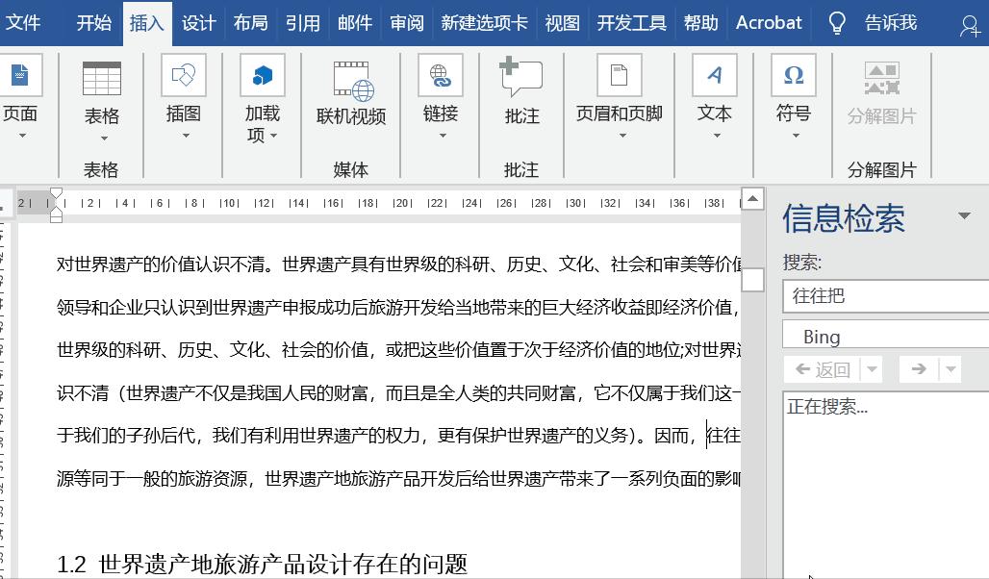The image size is (989, 579).
Task: Open the 审阅 review tab
Action: coord(406,23)
